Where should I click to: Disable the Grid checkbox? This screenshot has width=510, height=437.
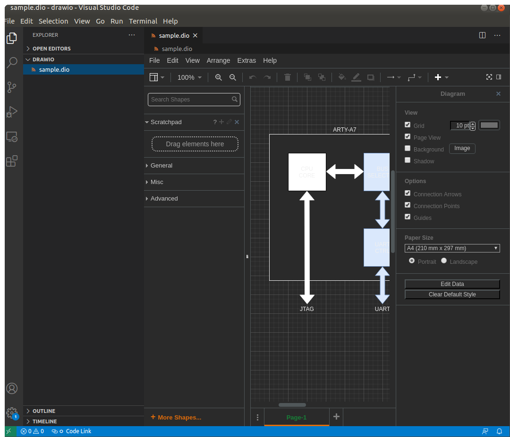coord(408,125)
